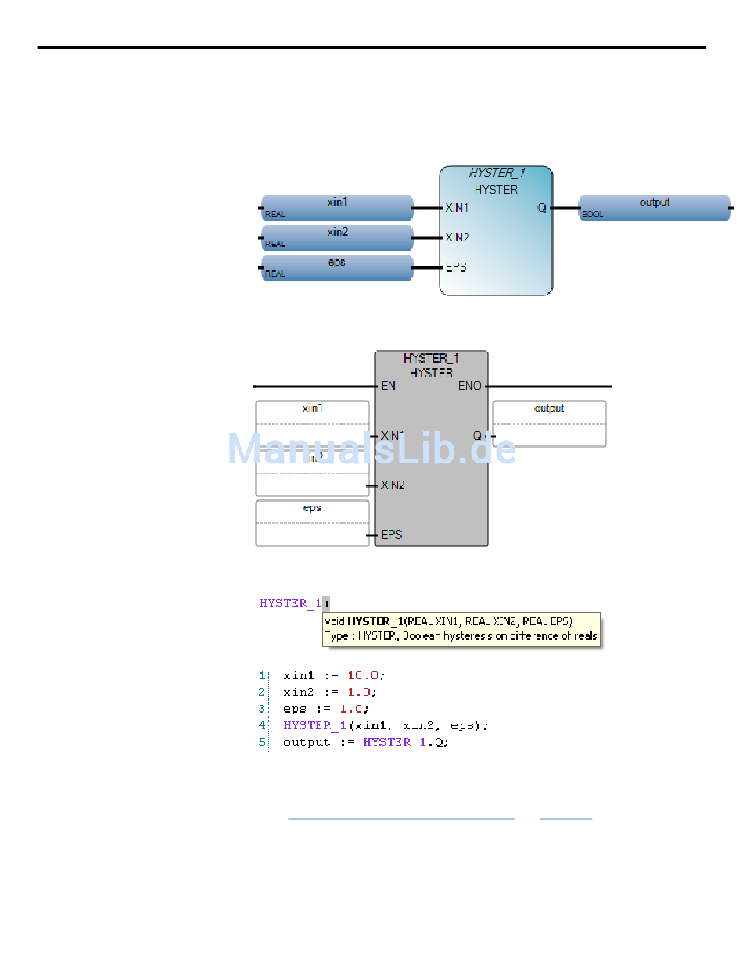Click tooltip line 'Type : HYSTER, Boolean hysteresis'
Screen dimensions: 743x980
tap(461, 636)
